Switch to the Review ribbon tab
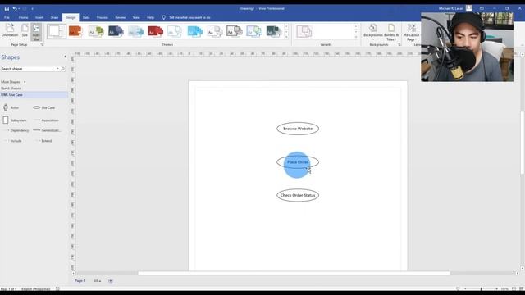The width and height of the screenshot is (525, 295). pos(121,17)
